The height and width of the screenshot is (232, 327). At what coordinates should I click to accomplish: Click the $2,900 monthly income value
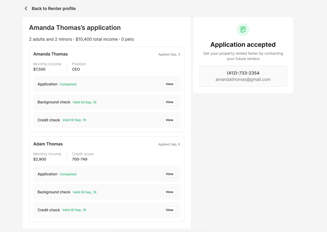tap(40, 159)
